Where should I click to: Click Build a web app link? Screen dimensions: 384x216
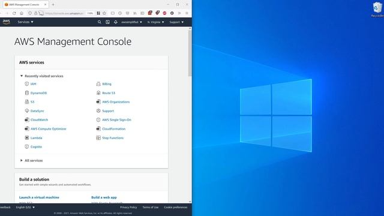pyautogui.click(x=104, y=197)
